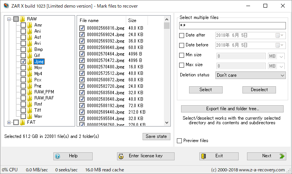Click the ZAR X app icon in title bar
Viewport: 292px width, 174px height.
[x=6, y=6]
